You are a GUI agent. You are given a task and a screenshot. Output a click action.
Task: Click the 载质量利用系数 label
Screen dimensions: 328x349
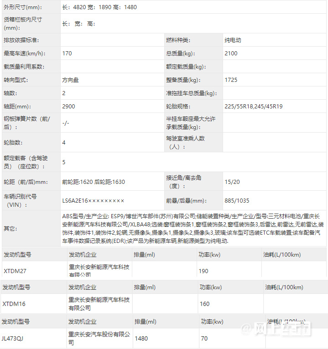click(24, 66)
